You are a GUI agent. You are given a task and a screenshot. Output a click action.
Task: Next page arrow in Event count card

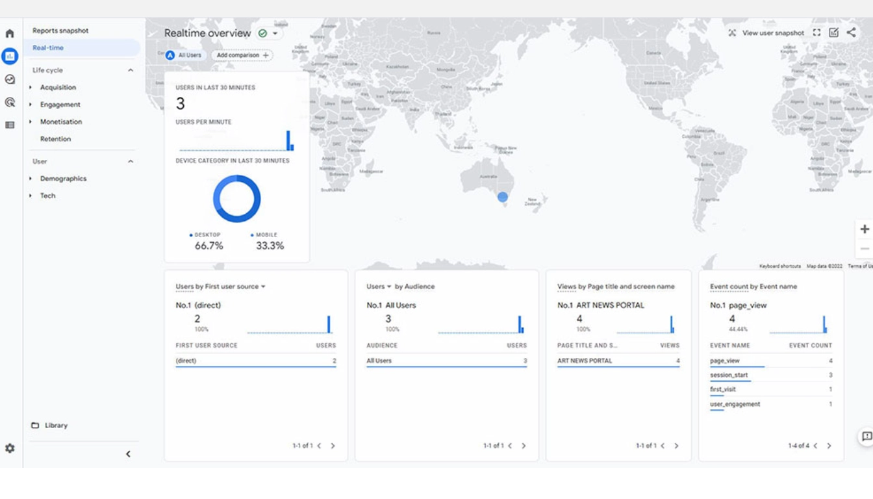[x=829, y=446]
